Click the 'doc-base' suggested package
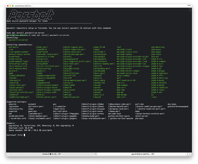 click(172, 104)
